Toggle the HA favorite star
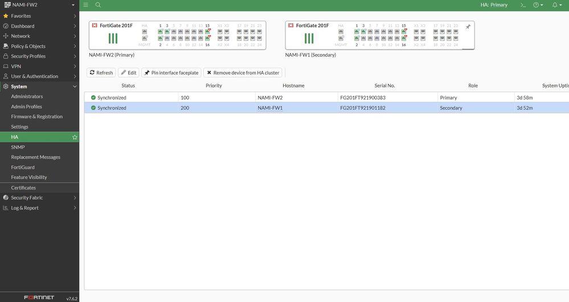This screenshot has width=569, height=302. pos(75,137)
